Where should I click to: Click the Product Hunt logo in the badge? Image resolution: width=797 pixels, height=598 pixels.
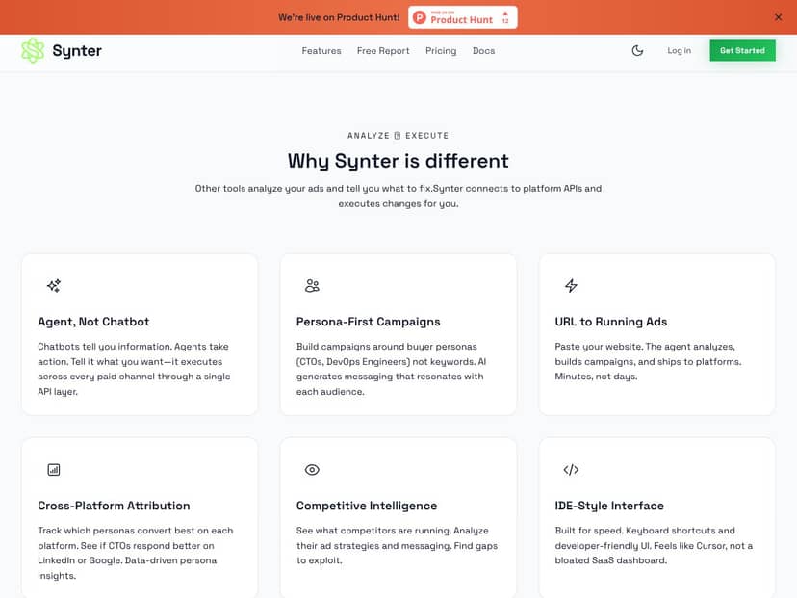[420, 16]
